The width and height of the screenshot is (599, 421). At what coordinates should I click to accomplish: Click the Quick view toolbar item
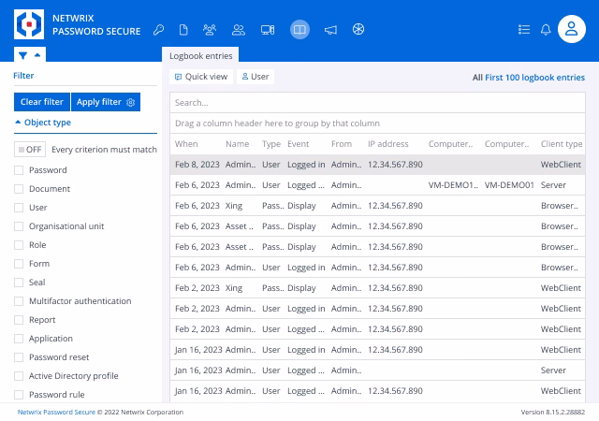pos(201,77)
